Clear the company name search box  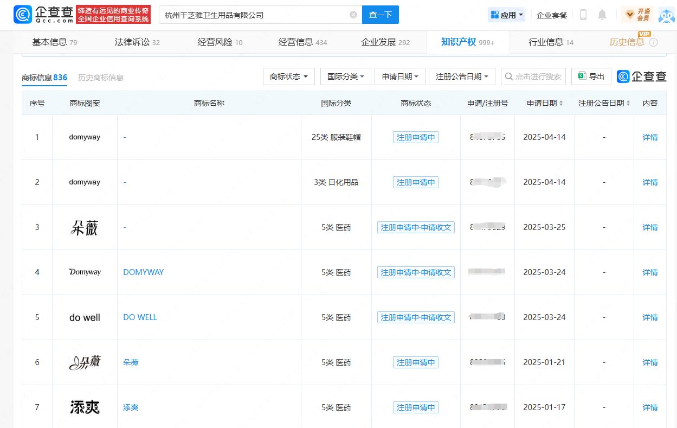(x=353, y=15)
